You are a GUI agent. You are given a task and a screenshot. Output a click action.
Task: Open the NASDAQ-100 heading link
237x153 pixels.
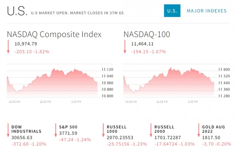147,35
